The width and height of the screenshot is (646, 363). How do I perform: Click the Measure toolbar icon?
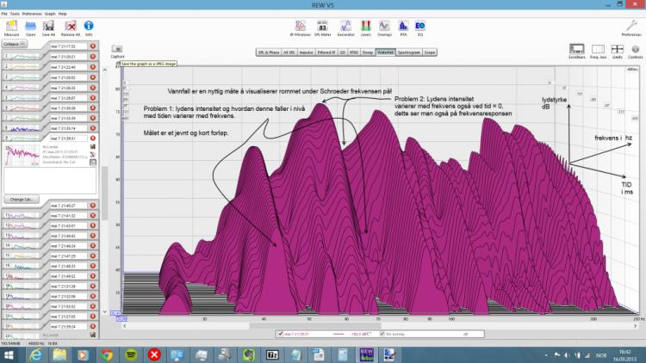pyautogui.click(x=12, y=28)
